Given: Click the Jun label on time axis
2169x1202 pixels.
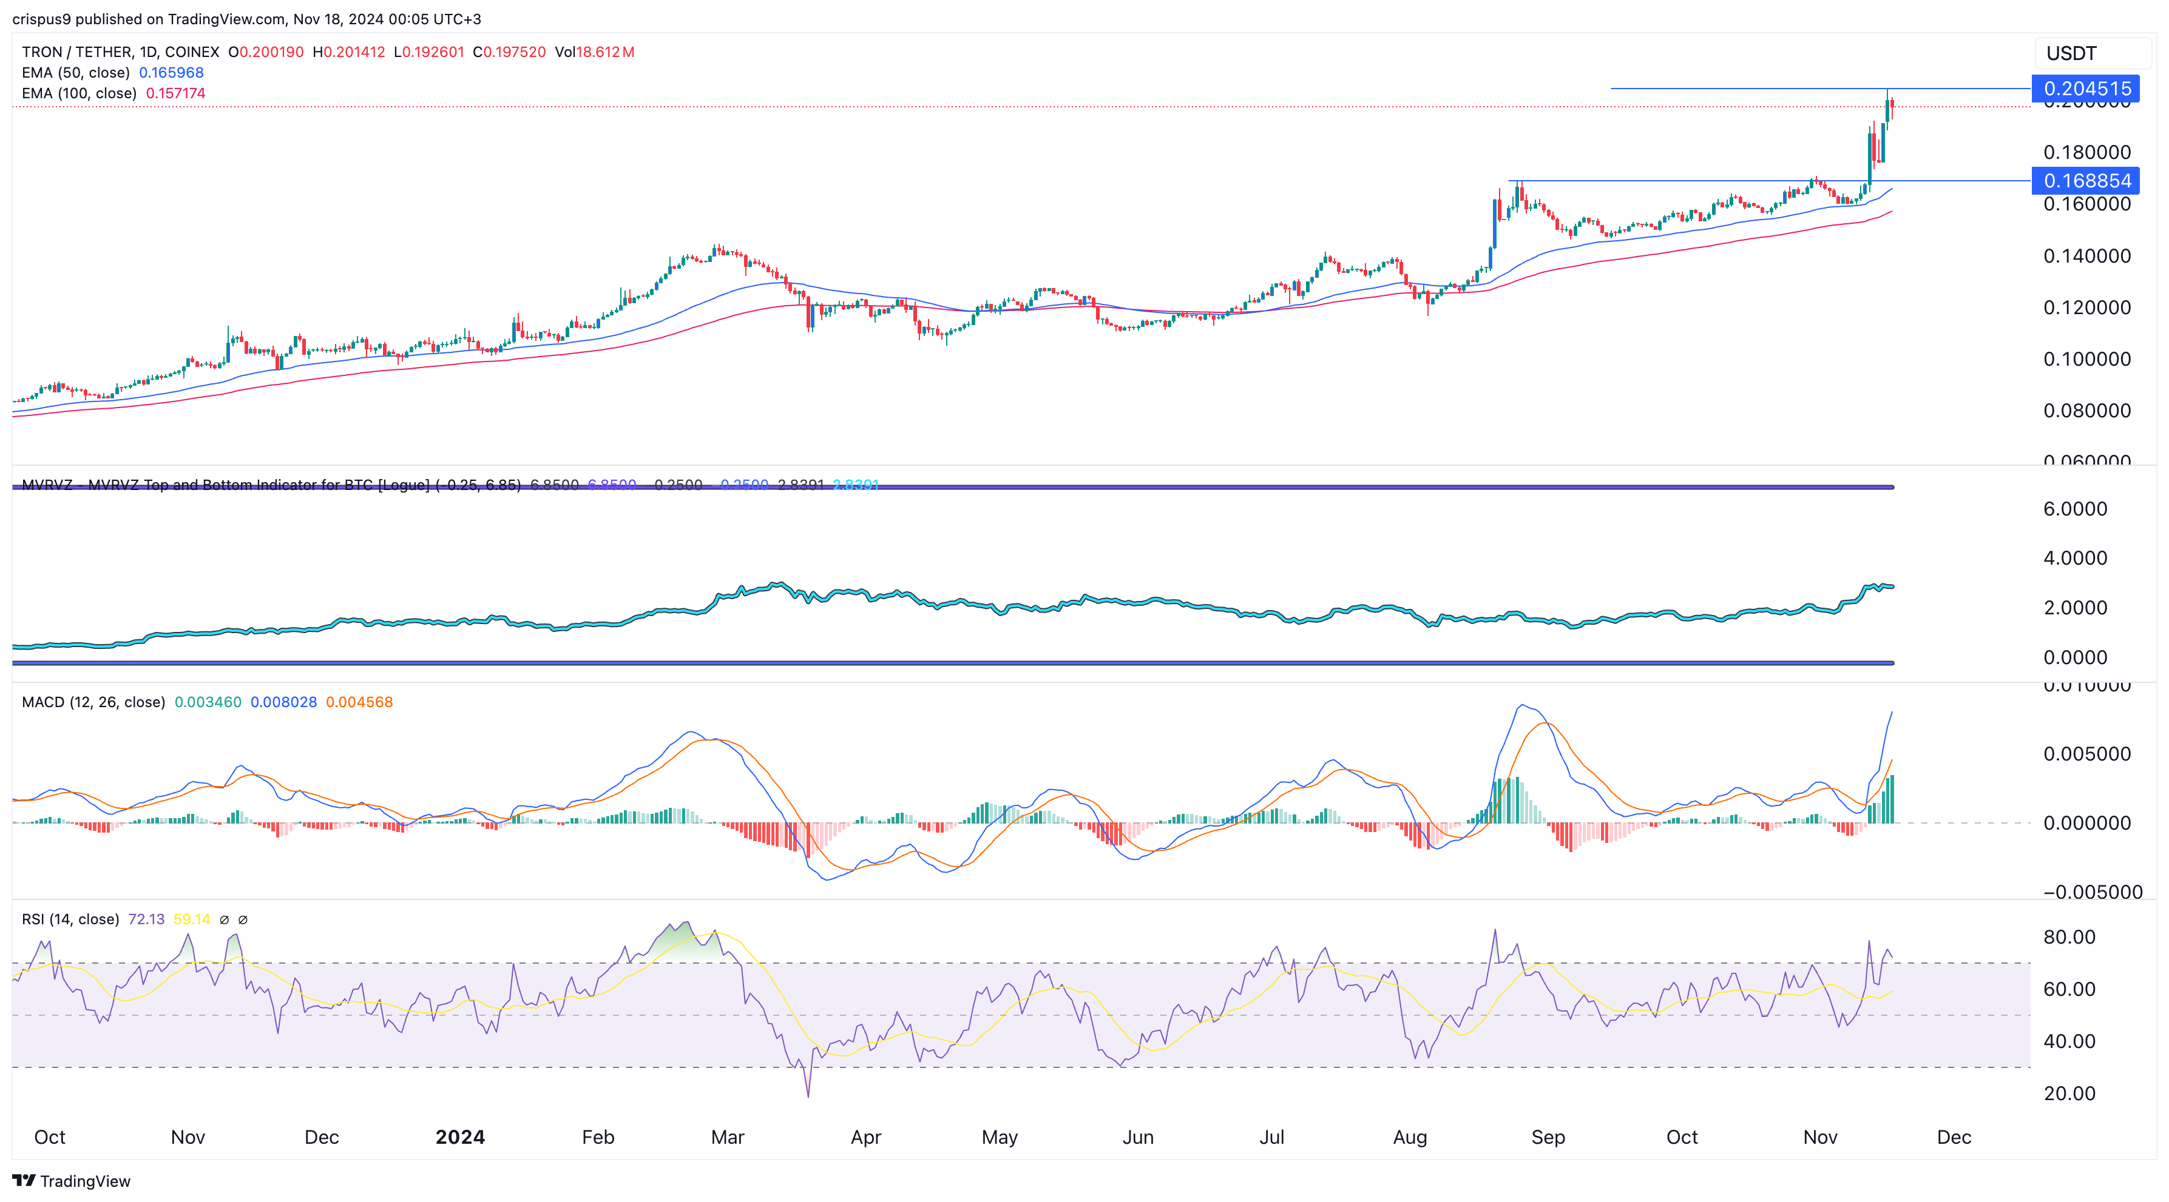Looking at the screenshot, I should pos(1137,1137).
